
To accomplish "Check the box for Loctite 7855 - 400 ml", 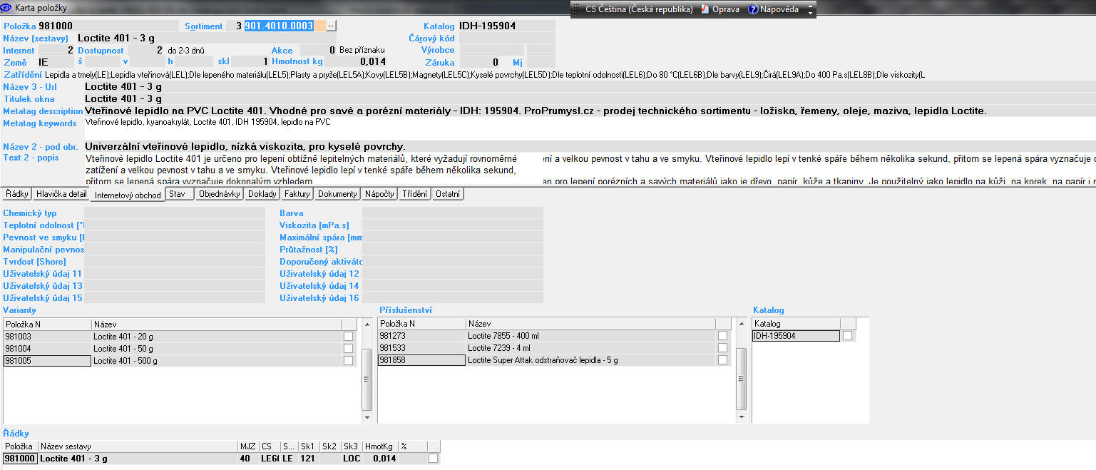I will [x=722, y=336].
